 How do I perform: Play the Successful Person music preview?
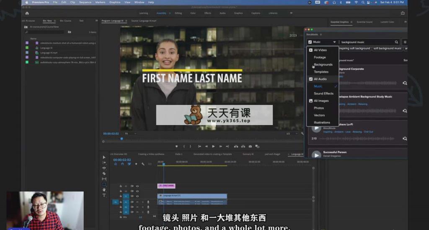316,155
